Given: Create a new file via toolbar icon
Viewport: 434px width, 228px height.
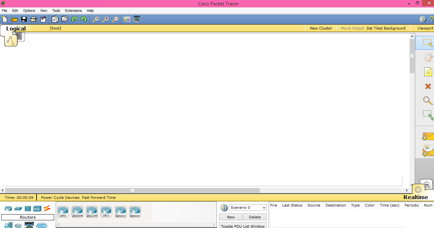Looking at the screenshot, I should 5,19.
